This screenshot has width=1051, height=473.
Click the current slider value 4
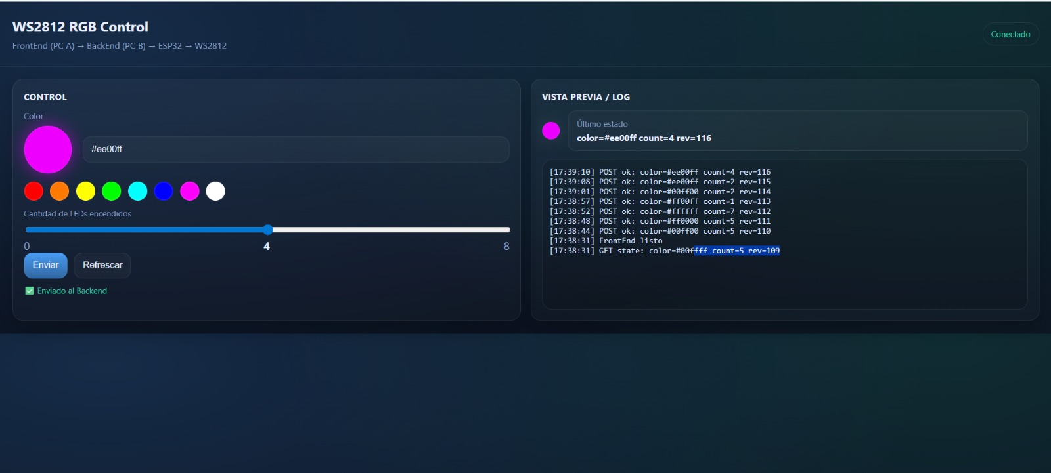point(267,246)
